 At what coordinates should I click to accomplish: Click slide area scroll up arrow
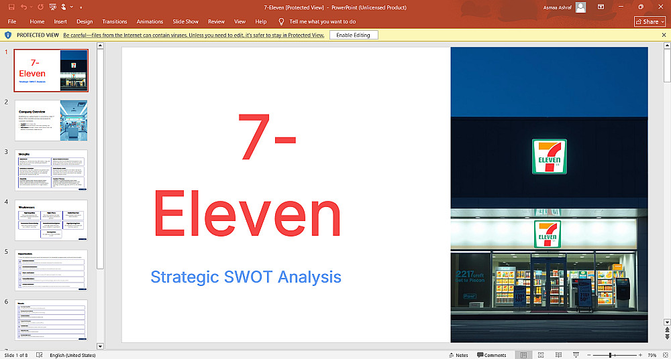(x=667, y=46)
